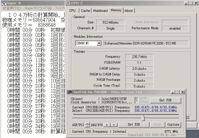Screen dimensions: 199x138
Task: Switch to the Mainboard tab
Action: 100,11
